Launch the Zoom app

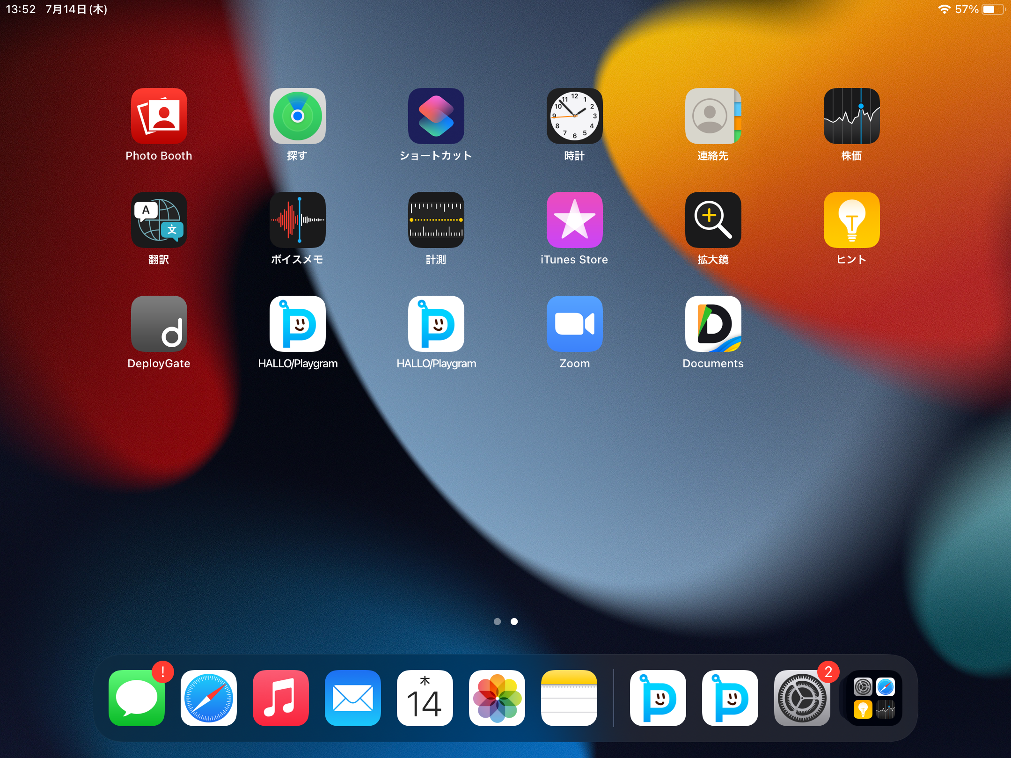(574, 324)
